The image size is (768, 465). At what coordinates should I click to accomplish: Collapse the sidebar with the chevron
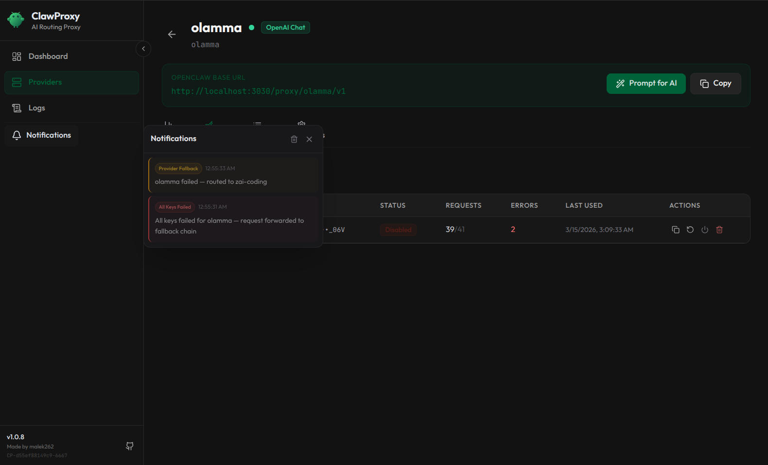tap(143, 49)
